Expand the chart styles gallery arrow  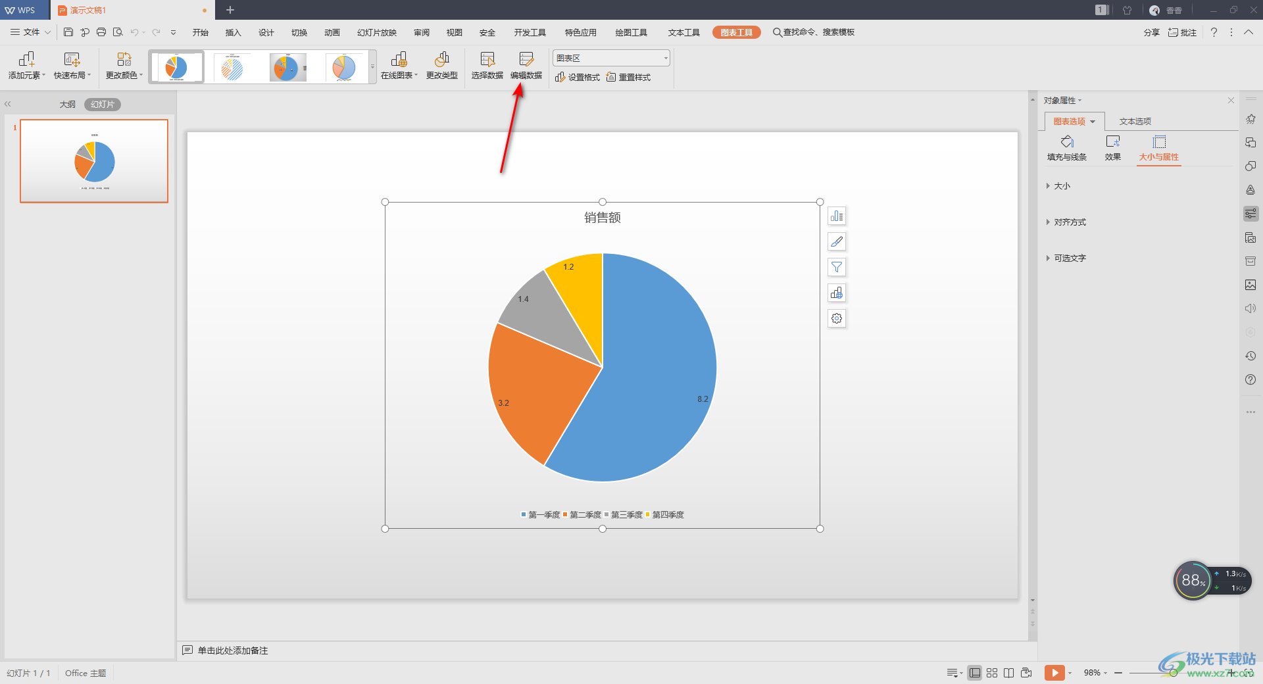tap(372, 67)
